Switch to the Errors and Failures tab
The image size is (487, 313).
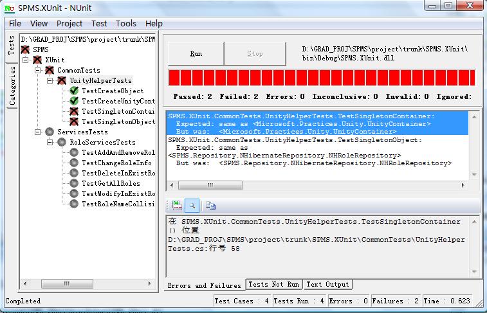pos(205,285)
